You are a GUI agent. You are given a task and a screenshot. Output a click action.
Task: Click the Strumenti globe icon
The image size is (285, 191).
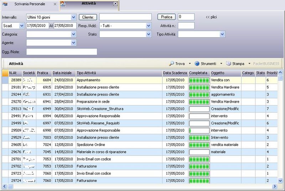(197, 64)
